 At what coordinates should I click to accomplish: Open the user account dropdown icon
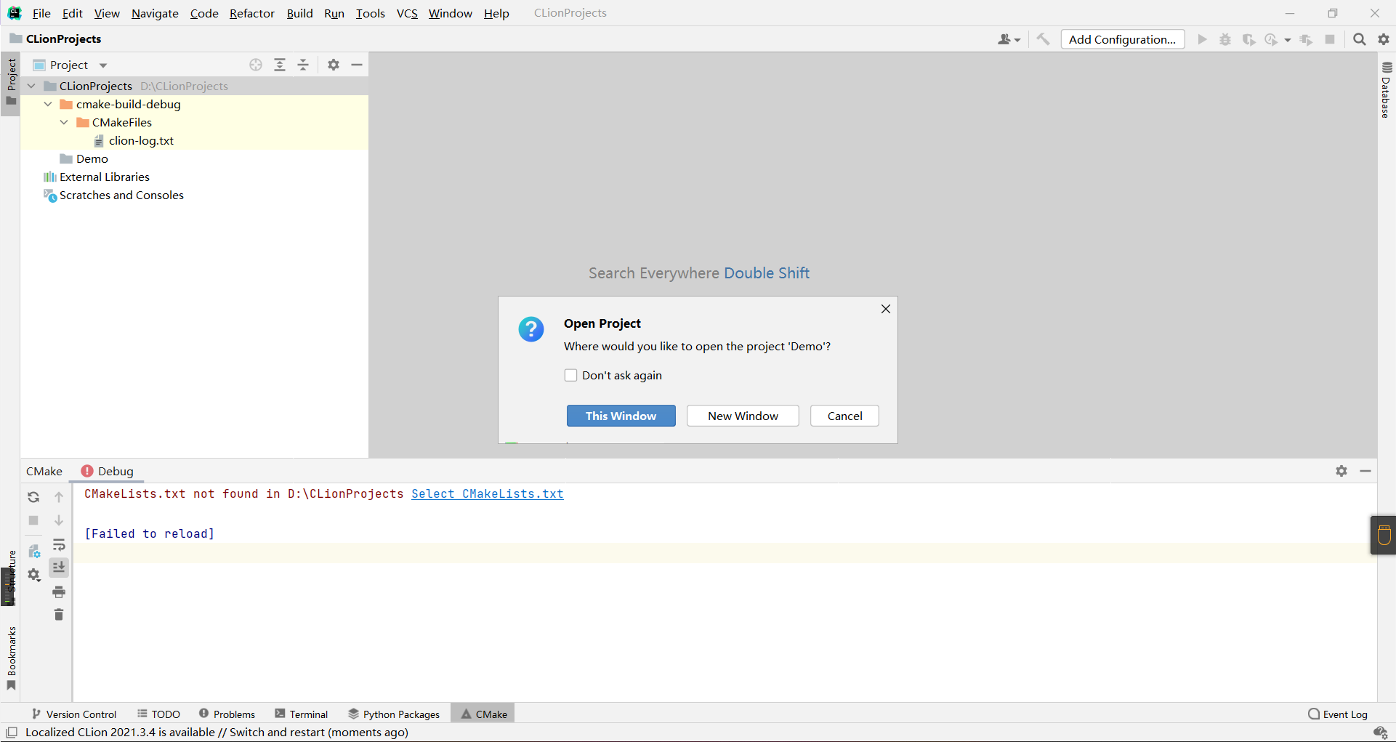[1009, 39]
